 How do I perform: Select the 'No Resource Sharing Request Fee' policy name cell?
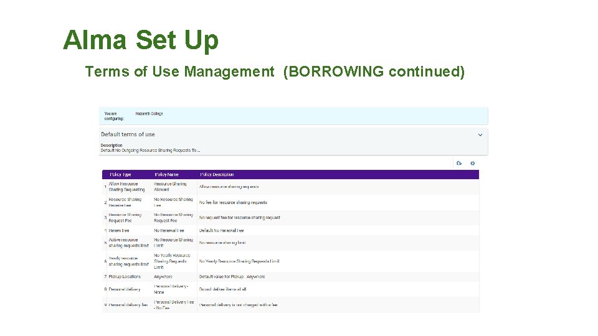pyautogui.click(x=173, y=218)
